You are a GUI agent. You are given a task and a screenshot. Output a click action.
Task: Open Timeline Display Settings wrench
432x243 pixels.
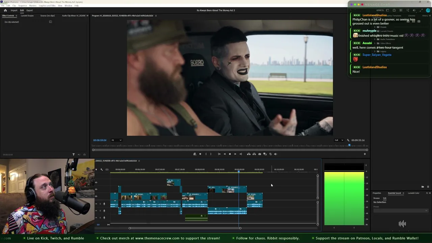click(x=102, y=169)
